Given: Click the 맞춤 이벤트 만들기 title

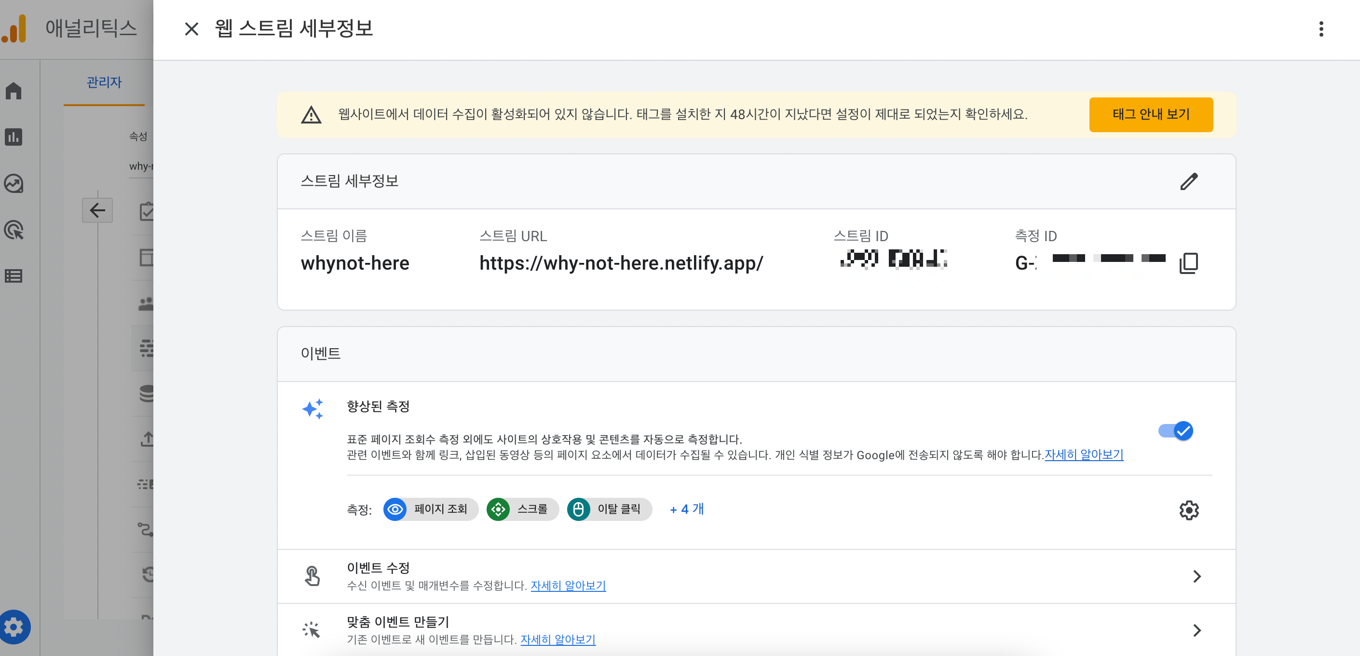Looking at the screenshot, I should point(397,622).
